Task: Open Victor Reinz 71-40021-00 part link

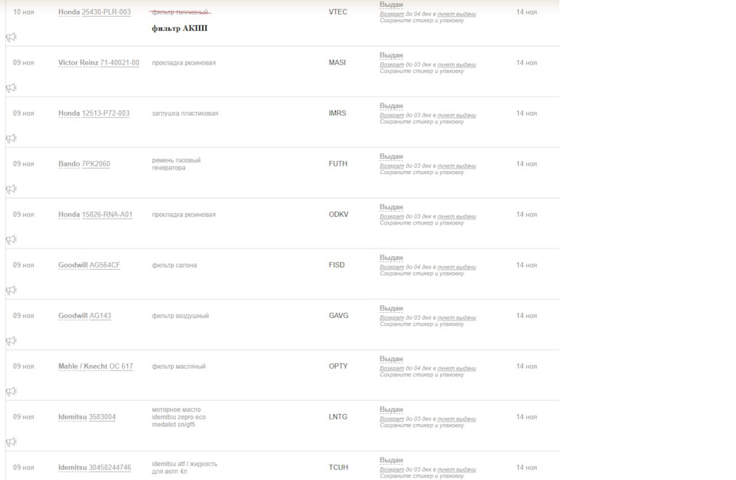Action: click(x=120, y=63)
